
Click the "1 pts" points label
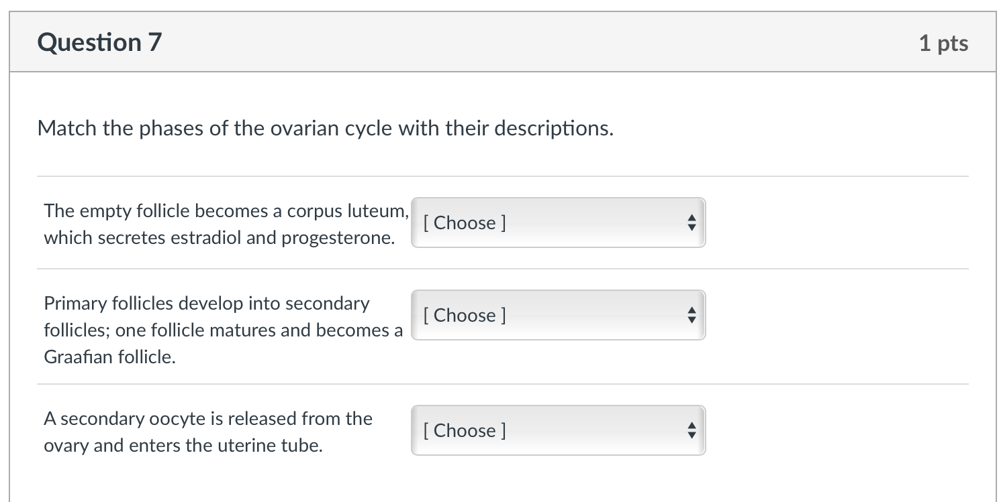click(943, 44)
